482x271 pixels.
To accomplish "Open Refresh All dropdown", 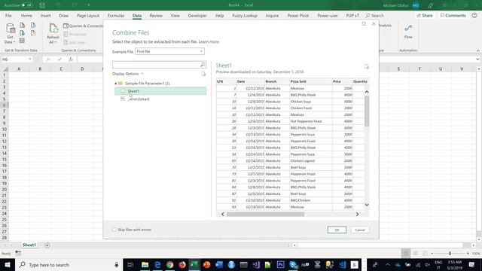I will 53,34.
